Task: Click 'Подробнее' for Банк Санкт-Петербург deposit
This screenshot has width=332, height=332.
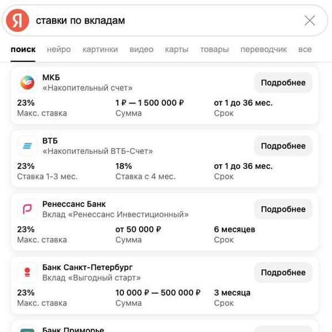Action: pyautogui.click(x=283, y=272)
